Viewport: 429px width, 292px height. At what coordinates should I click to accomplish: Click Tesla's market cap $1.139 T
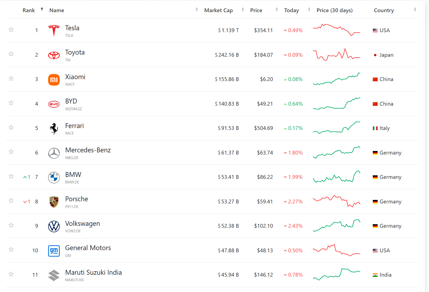pos(228,30)
